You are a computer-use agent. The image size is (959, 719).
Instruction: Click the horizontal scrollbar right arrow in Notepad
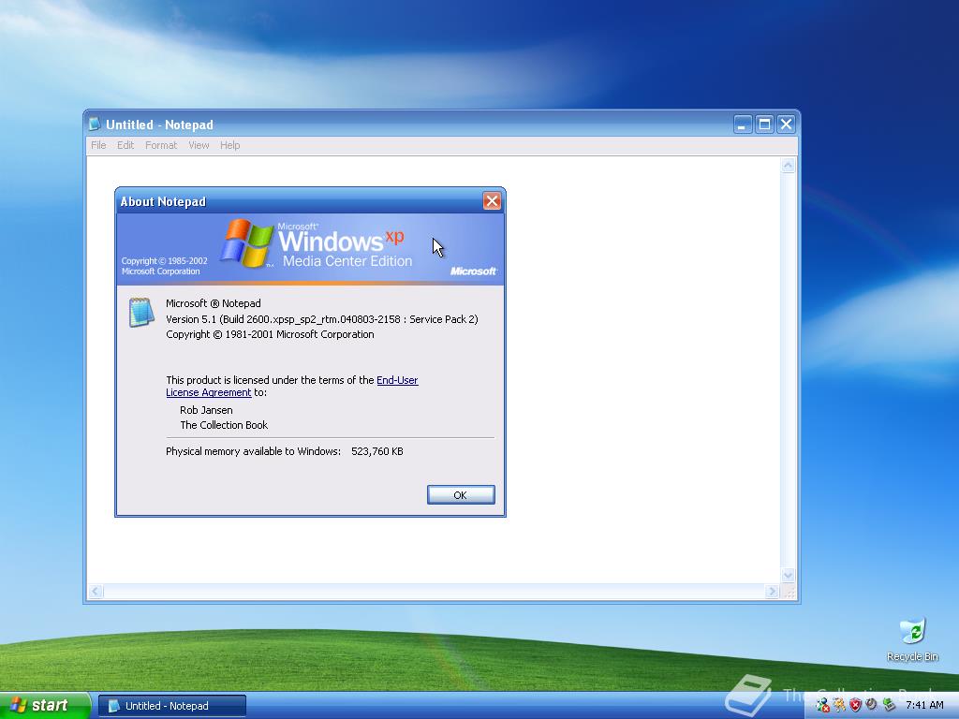pyautogui.click(x=772, y=592)
